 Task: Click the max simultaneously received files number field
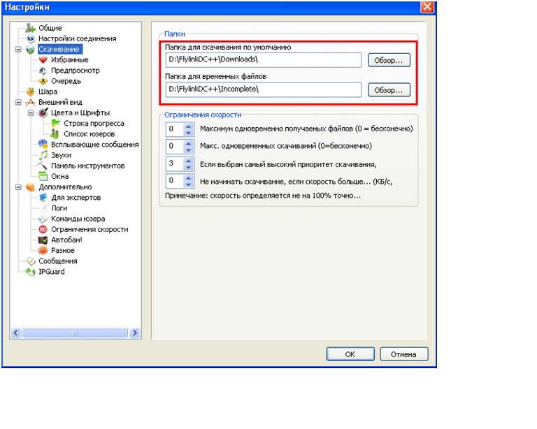175,129
